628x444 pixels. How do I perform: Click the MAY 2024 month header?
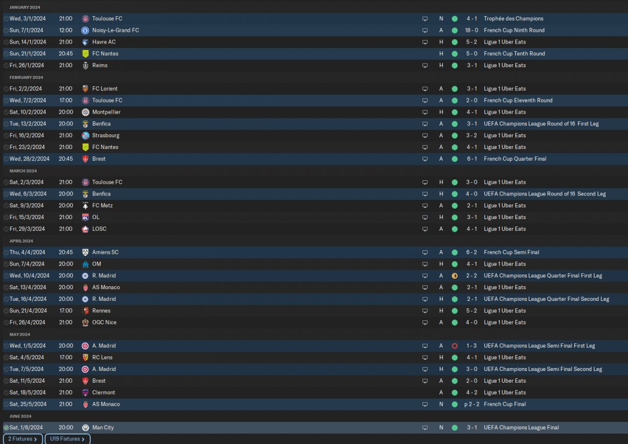coord(20,335)
